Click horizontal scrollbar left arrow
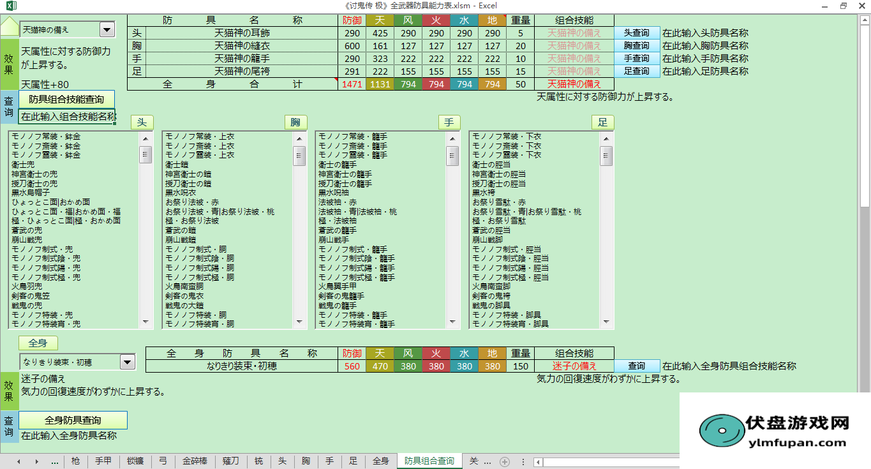This screenshot has width=871, height=469. tap(539, 462)
